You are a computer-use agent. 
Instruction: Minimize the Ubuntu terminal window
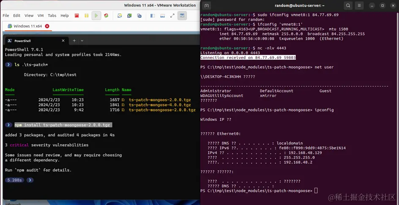click(x=372, y=5)
